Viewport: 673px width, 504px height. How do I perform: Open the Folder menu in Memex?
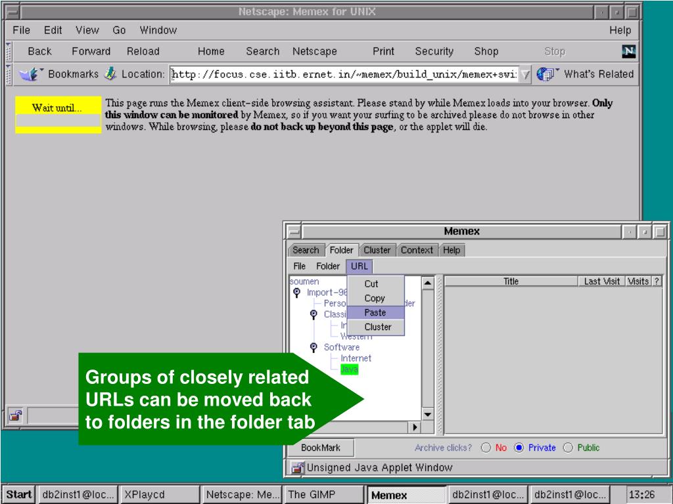point(328,266)
